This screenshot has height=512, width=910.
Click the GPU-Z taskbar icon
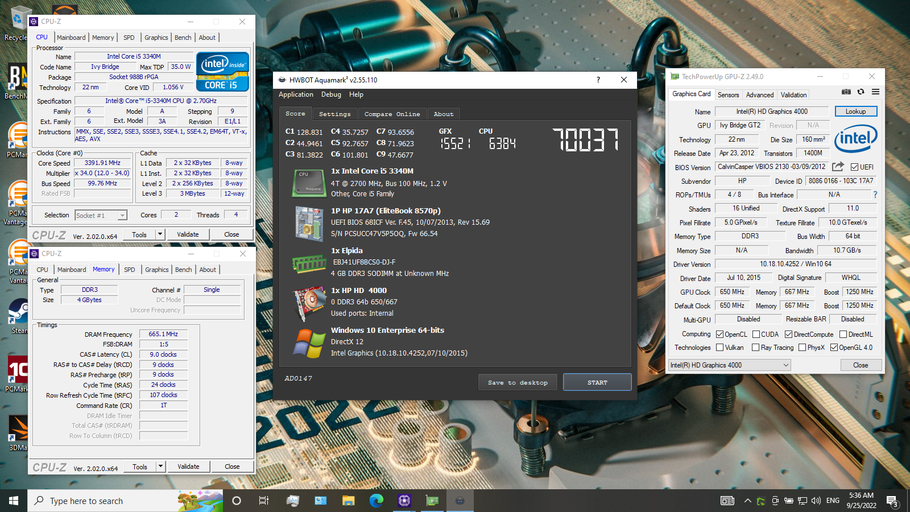click(x=432, y=501)
